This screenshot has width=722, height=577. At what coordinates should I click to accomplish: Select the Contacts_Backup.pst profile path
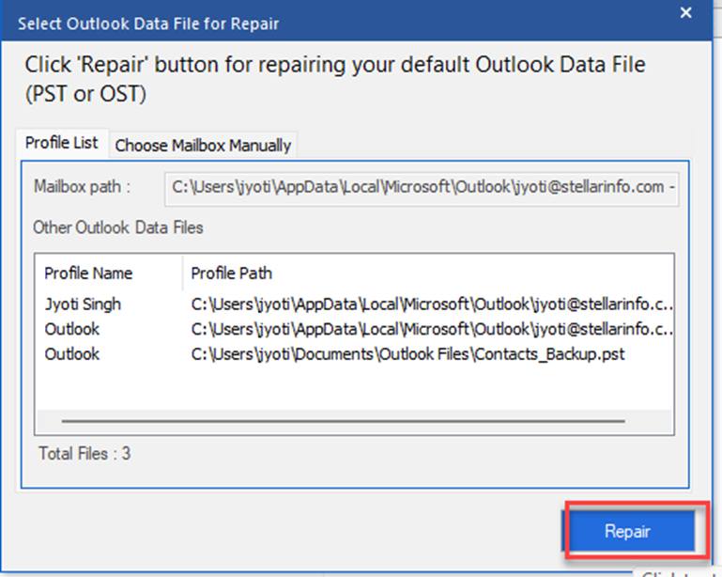tap(407, 354)
